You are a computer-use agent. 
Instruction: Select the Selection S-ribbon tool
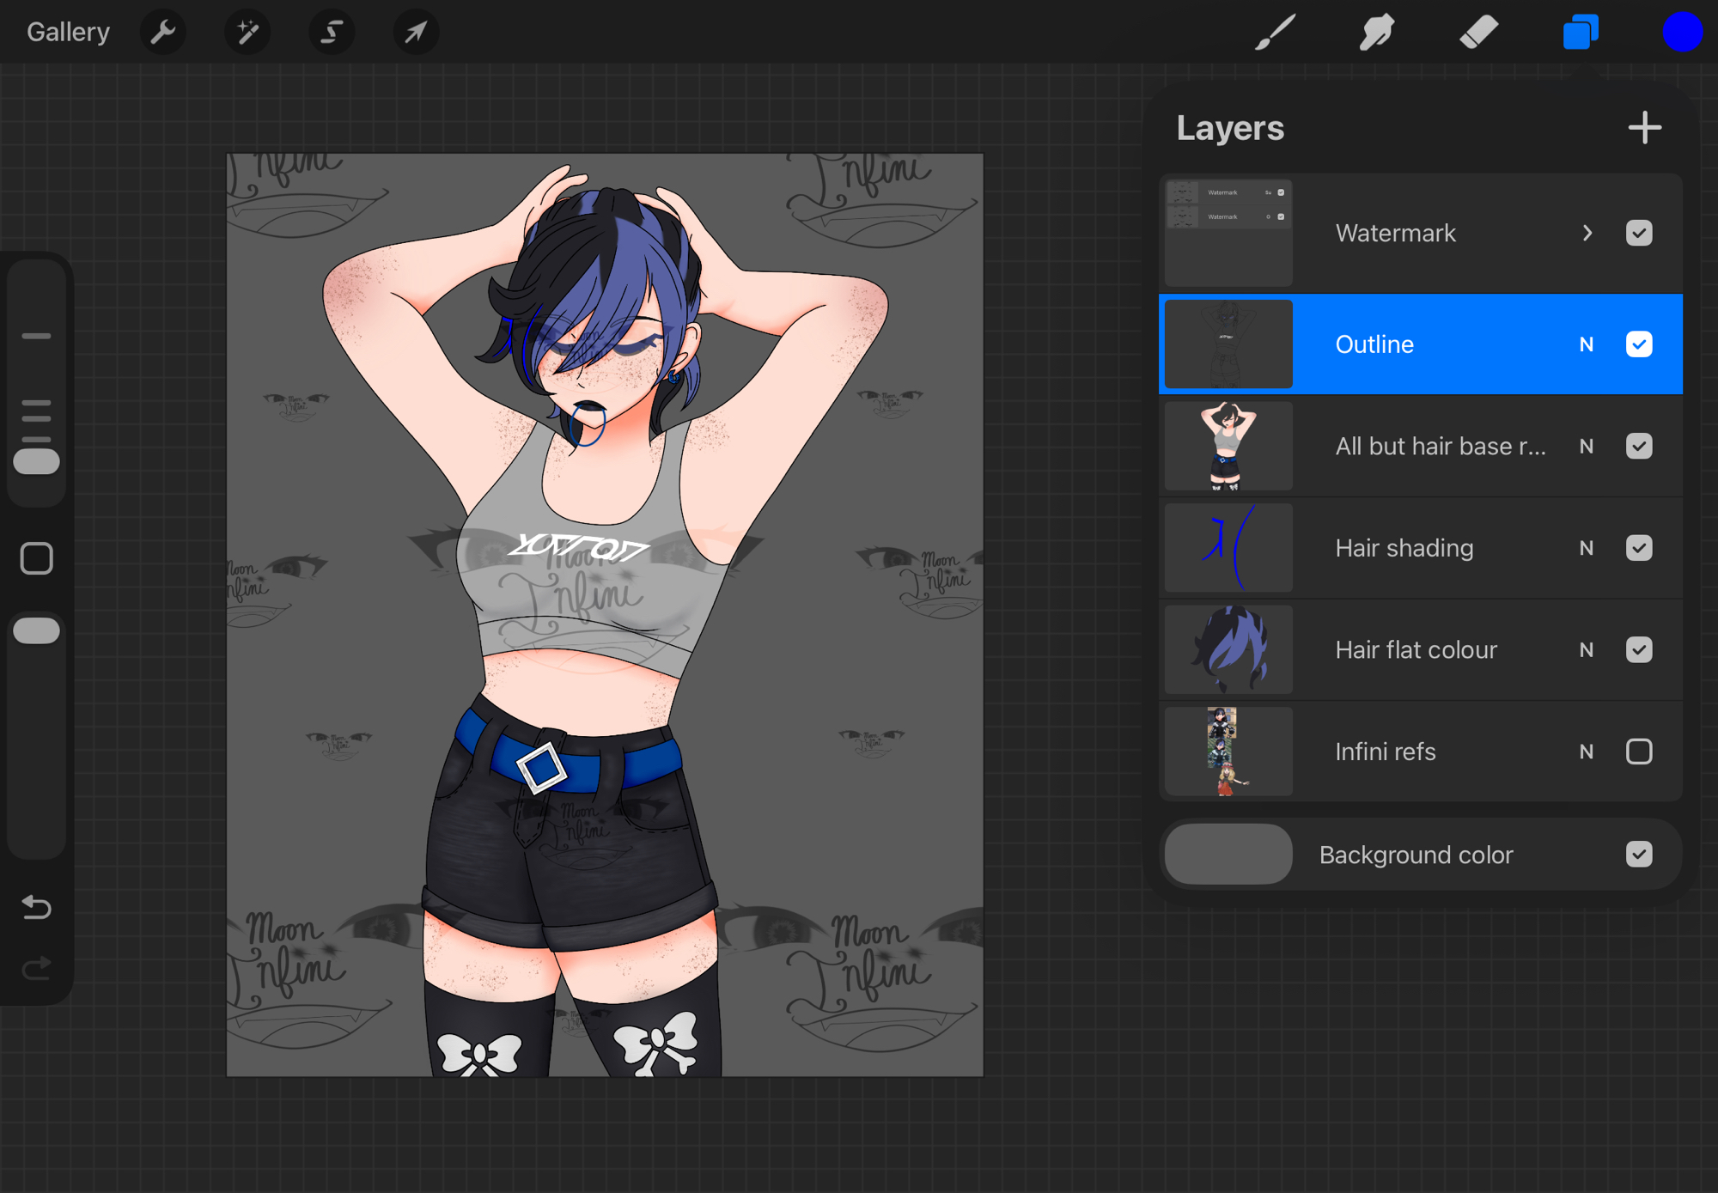(x=332, y=33)
